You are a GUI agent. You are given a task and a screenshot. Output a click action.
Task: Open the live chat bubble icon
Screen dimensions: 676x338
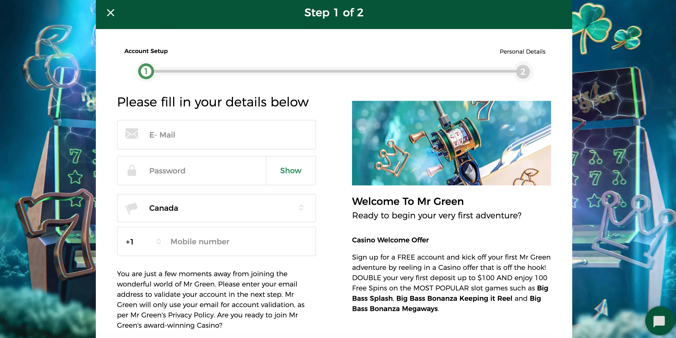659,321
